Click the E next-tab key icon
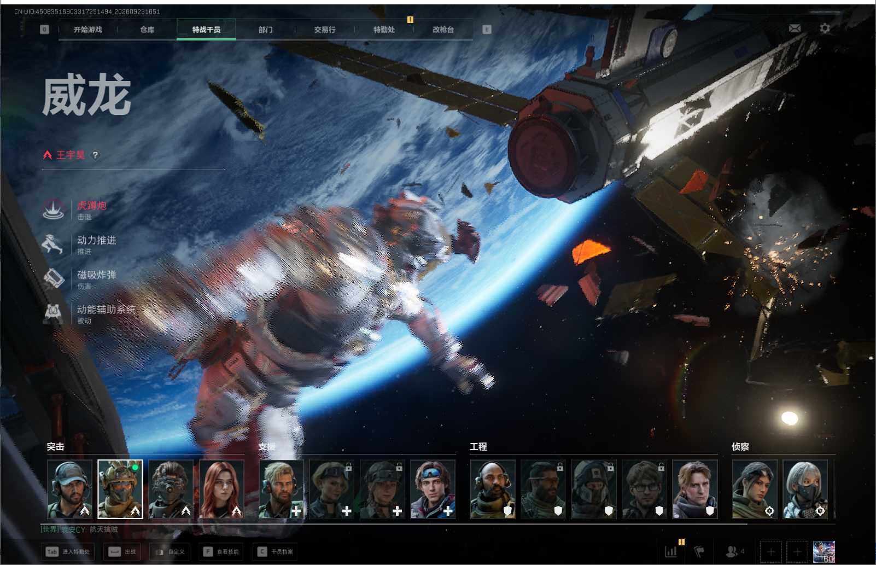This screenshot has width=876, height=565. [x=487, y=30]
